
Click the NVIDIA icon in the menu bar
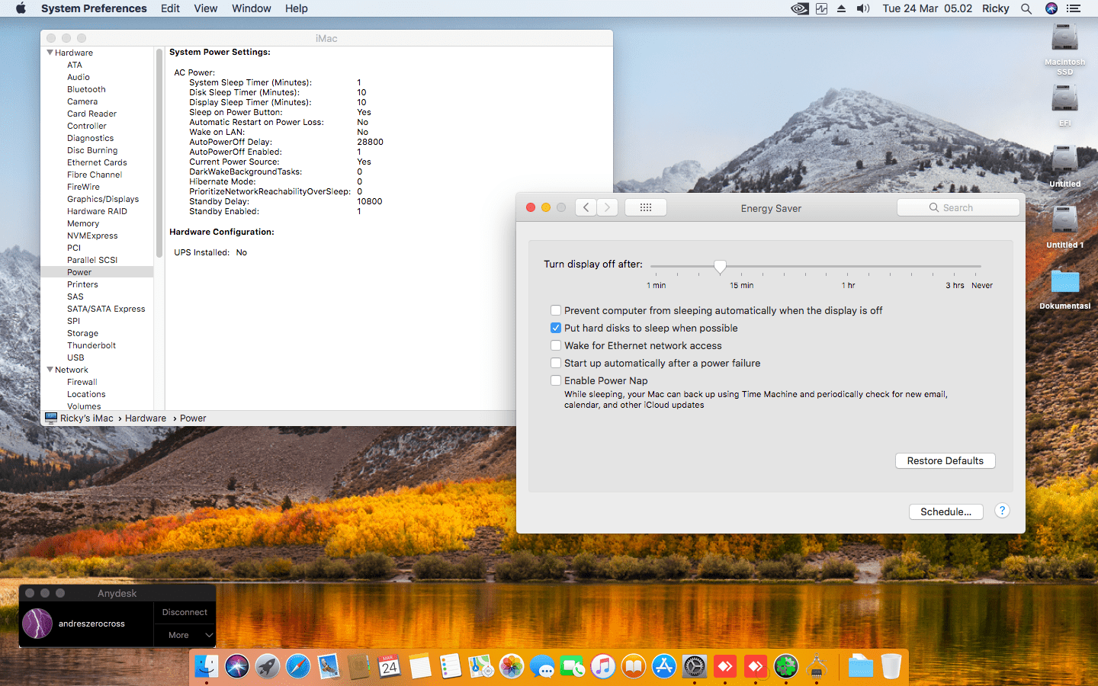click(x=799, y=8)
